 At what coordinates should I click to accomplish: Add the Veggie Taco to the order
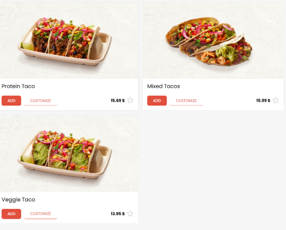[x=11, y=214]
